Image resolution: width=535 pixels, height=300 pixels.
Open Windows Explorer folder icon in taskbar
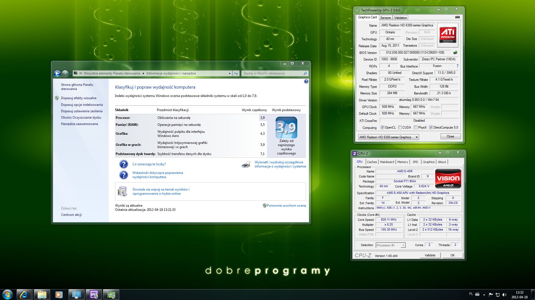[x=42, y=294]
